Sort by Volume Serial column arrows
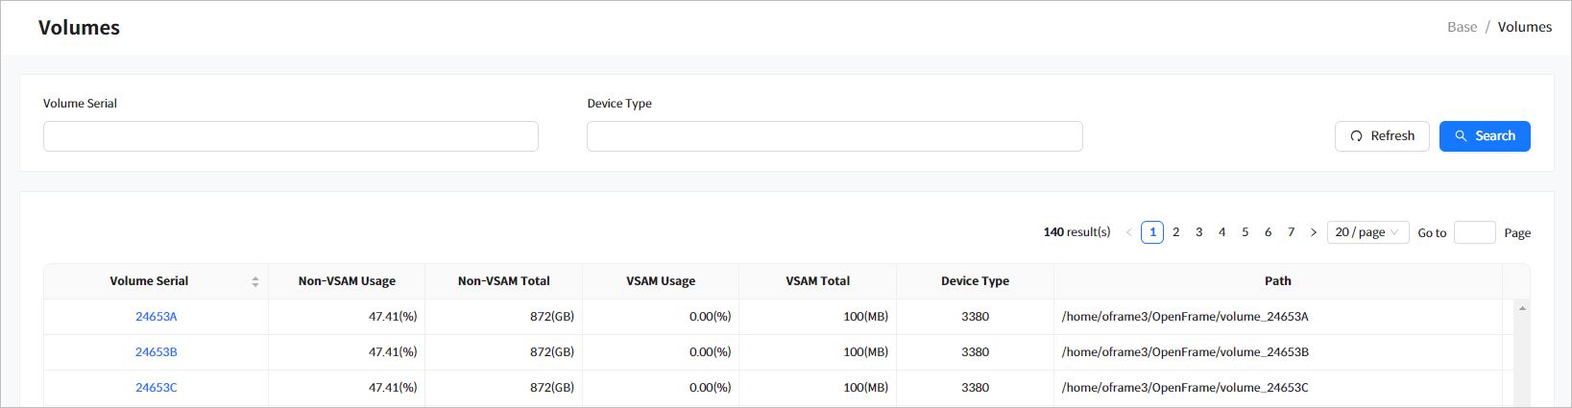Screen dimensions: 1572x408 click(x=255, y=281)
